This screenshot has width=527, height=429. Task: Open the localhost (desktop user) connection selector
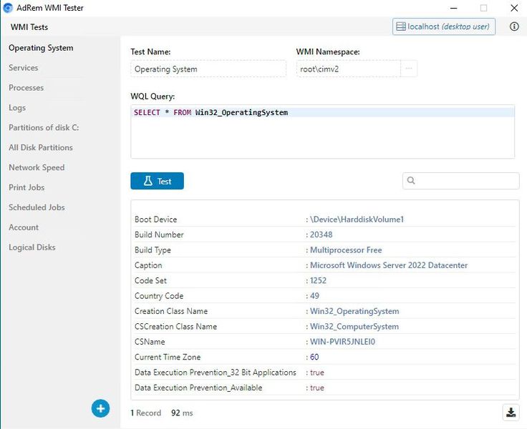pos(443,26)
